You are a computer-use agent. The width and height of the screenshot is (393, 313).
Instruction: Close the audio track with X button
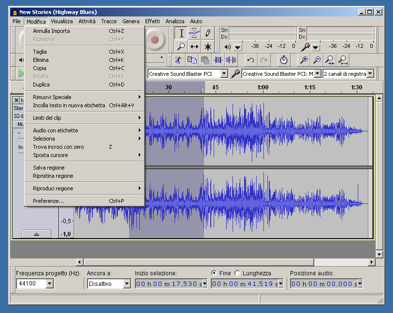16,100
